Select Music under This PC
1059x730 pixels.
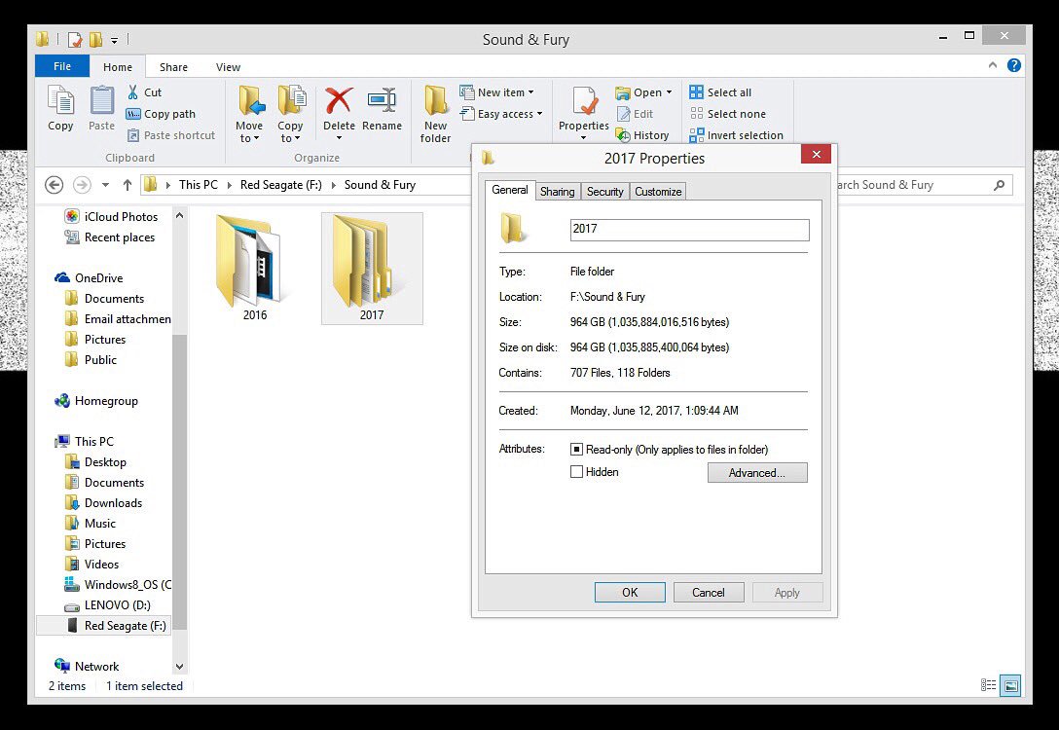(91, 523)
